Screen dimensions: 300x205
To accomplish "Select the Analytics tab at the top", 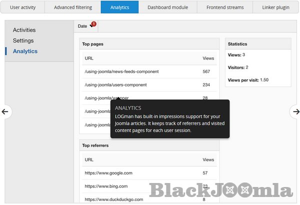I will (119, 7).
